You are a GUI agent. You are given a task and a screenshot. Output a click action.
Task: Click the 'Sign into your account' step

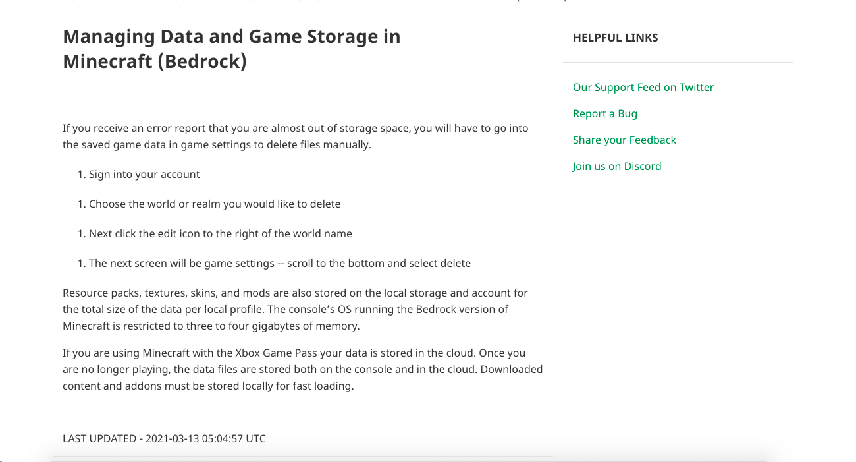(144, 174)
